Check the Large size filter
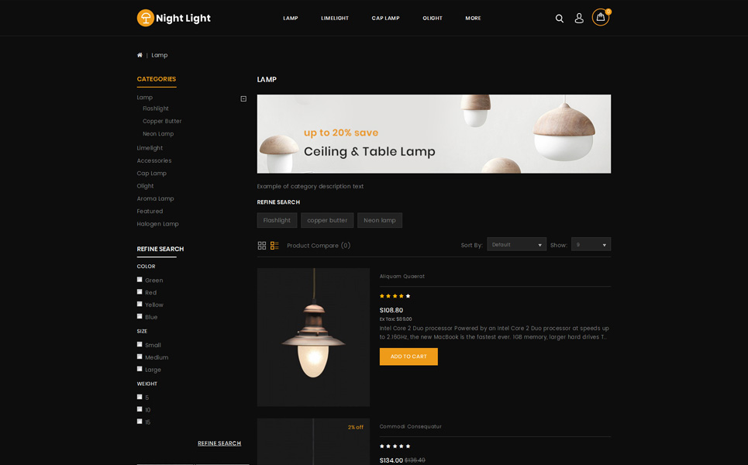Screen dimensions: 748x465 click(x=140, y=369)
